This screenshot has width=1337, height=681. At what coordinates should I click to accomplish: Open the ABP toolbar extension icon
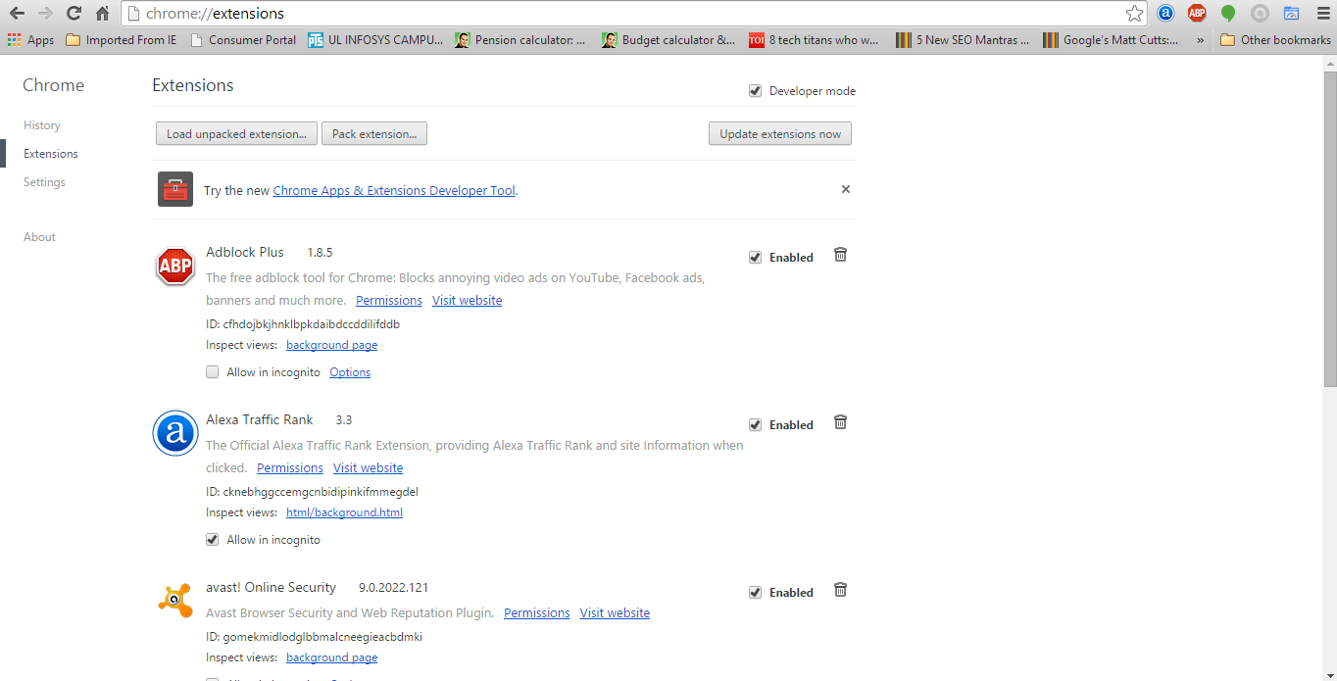[1197, 14]
